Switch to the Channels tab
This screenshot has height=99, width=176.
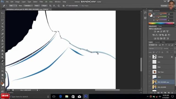[x=157, y=42]
